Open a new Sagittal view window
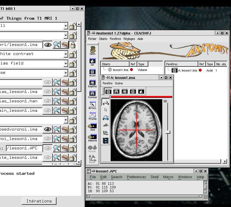 (92, 83)
